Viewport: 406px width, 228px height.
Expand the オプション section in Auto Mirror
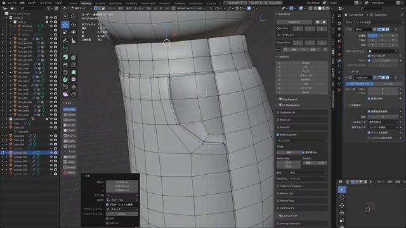click(x=279, y=35)
